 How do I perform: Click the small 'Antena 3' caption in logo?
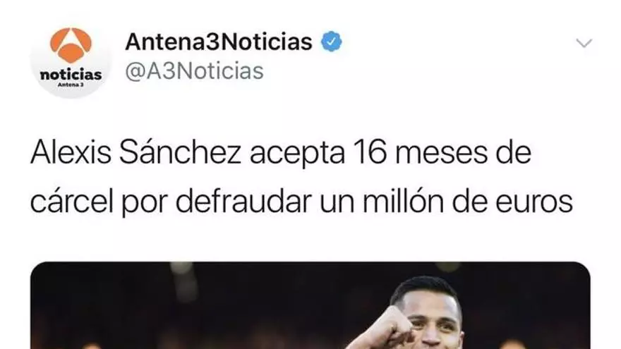(71, 85)
